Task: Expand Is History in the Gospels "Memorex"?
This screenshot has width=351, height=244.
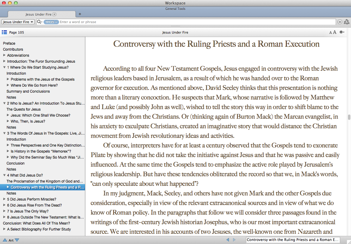Action: click(8, 151)
